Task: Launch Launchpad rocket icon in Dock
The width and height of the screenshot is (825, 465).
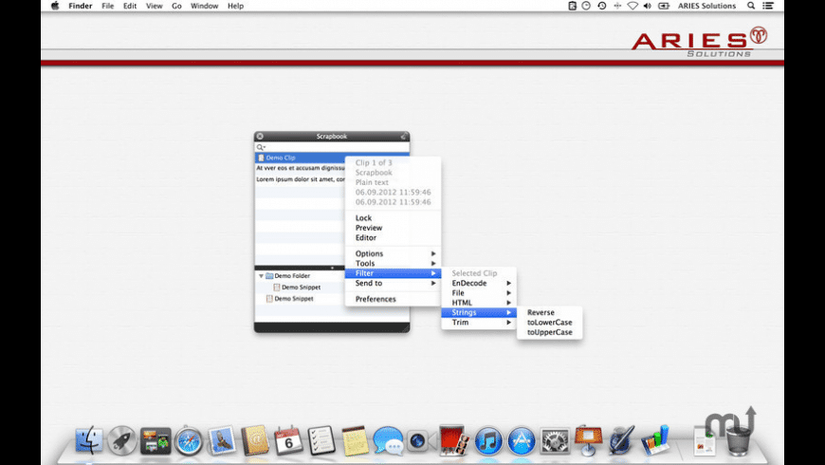Action: (x=122, y=439)
